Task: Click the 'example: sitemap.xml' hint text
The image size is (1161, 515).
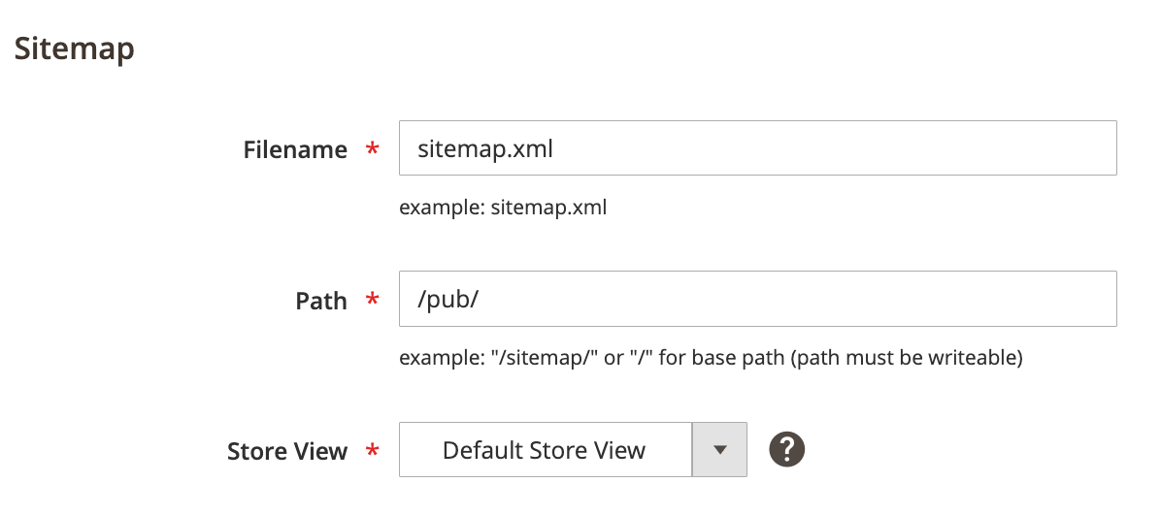Action: pos(503,207)
